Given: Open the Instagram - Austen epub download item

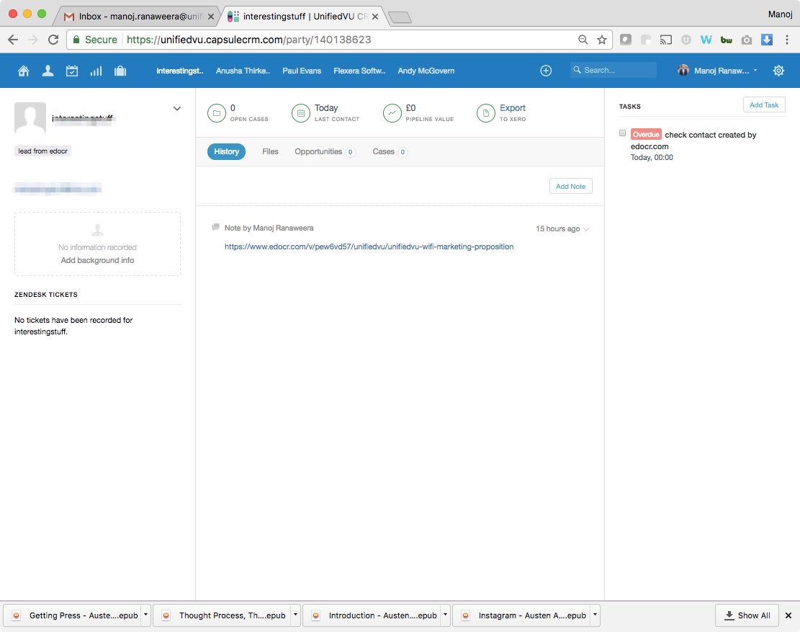Looking at the screenshot, I should 521,615.
